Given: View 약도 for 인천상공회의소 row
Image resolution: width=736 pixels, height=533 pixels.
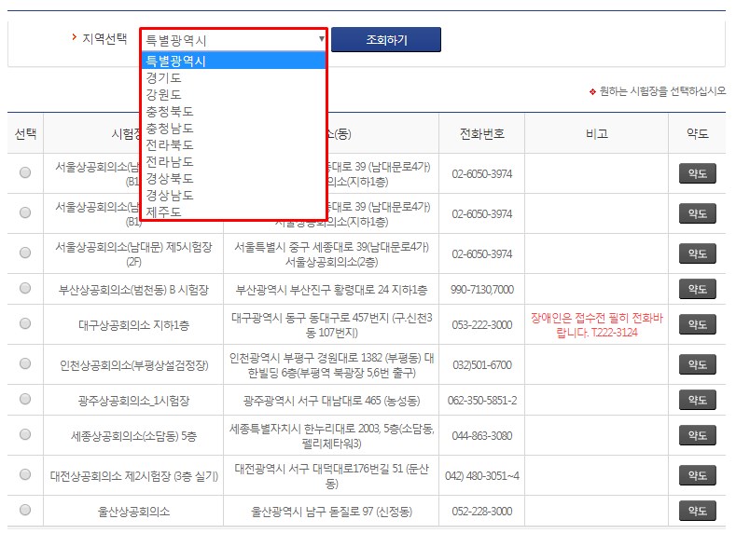Looking at the screenshot, I should tap(697, 364).
